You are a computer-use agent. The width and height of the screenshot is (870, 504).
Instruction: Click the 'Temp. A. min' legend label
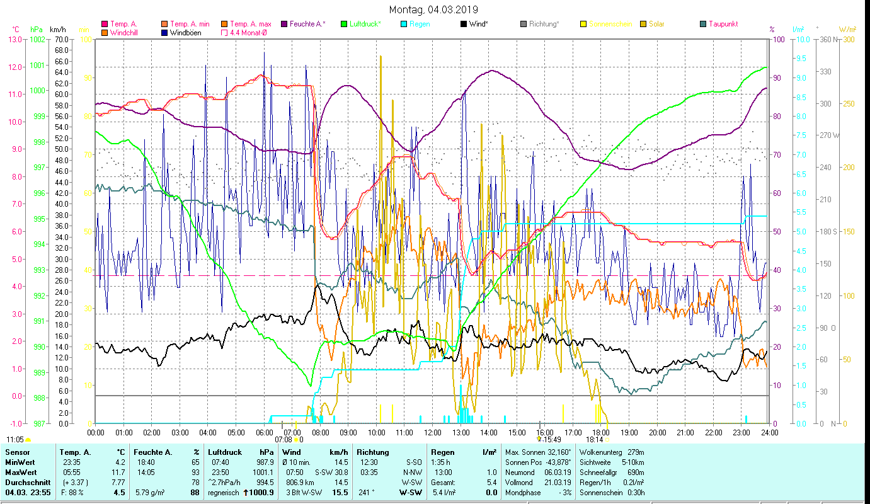190,25
